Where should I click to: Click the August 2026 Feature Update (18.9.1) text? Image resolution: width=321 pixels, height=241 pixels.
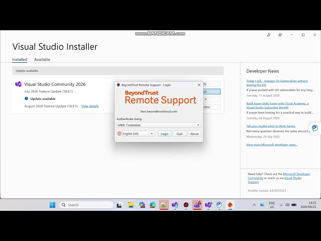click(x=51, y=106)
